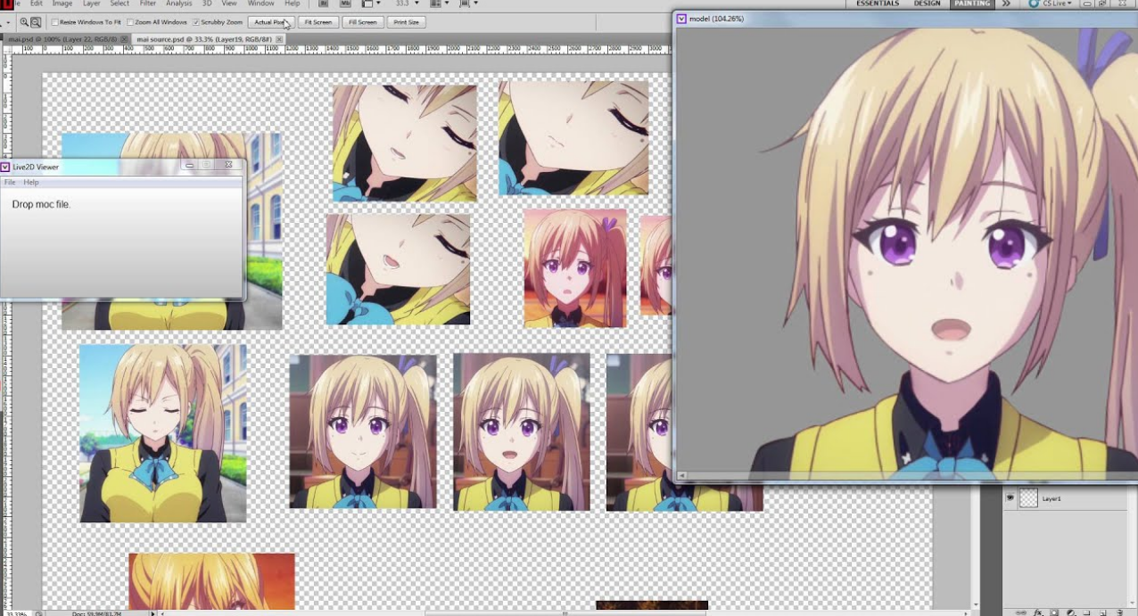Enable Zoom All Windows checkbox

tap(130, 22)
